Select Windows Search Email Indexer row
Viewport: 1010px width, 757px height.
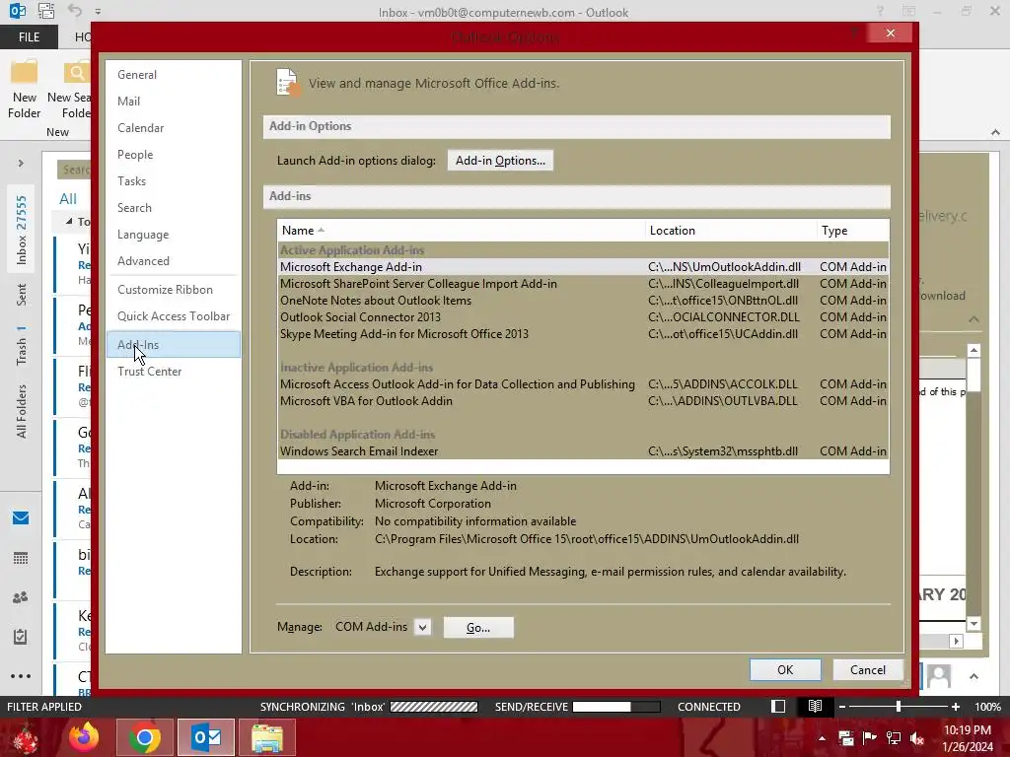click(x=583, y=450)
